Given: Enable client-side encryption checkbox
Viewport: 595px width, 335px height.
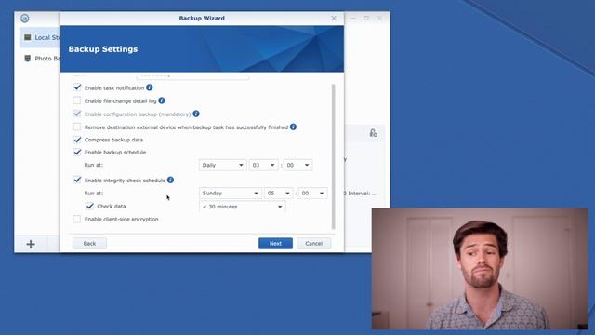Looking at the screenshot, I should [77, 219].
